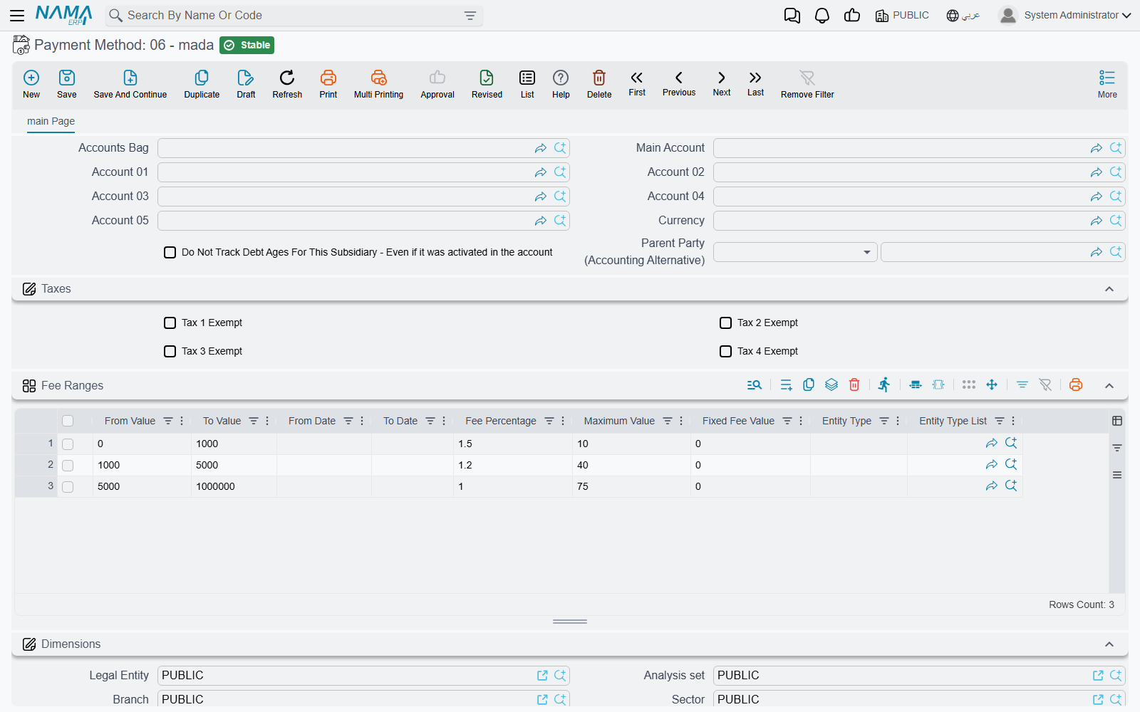Tick Tax 4 Exempt box
The height and width of the screenshot is (712, 1140).
tap(725, 351)
